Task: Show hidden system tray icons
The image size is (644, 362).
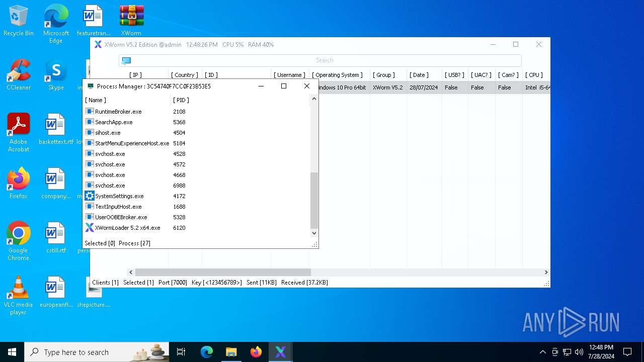Action: (x=542, y=352)
